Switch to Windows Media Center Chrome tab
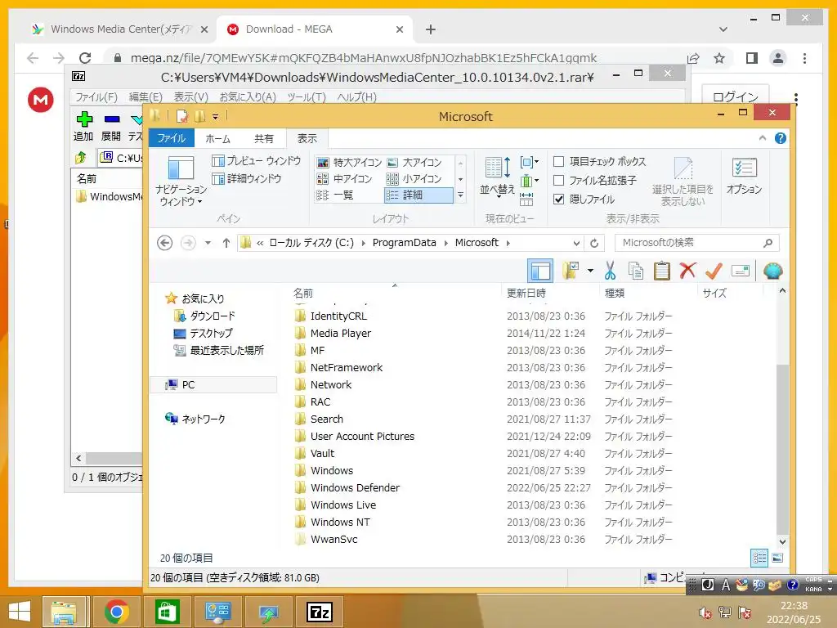The image size is (837, 628). pyautogui.click(x=121, y=29)
